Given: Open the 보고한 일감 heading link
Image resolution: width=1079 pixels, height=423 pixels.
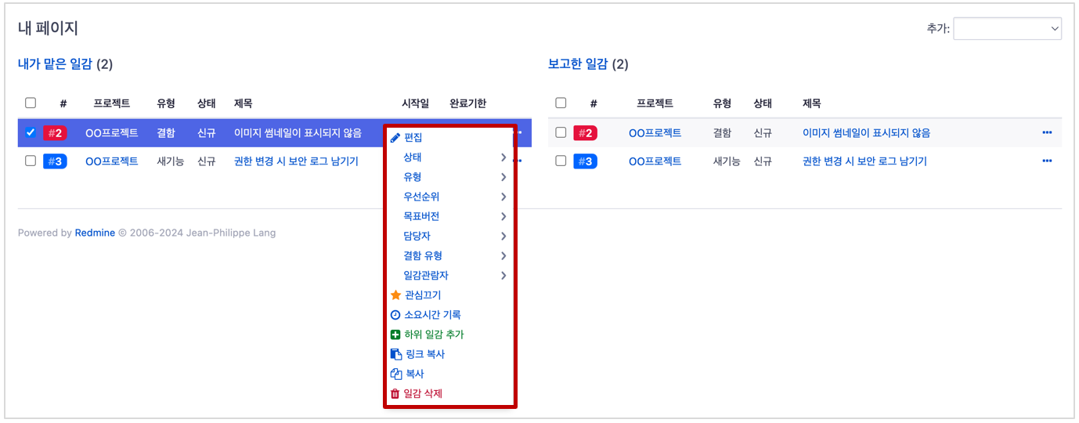Looking at the screenshot, I should click(578, 64).
